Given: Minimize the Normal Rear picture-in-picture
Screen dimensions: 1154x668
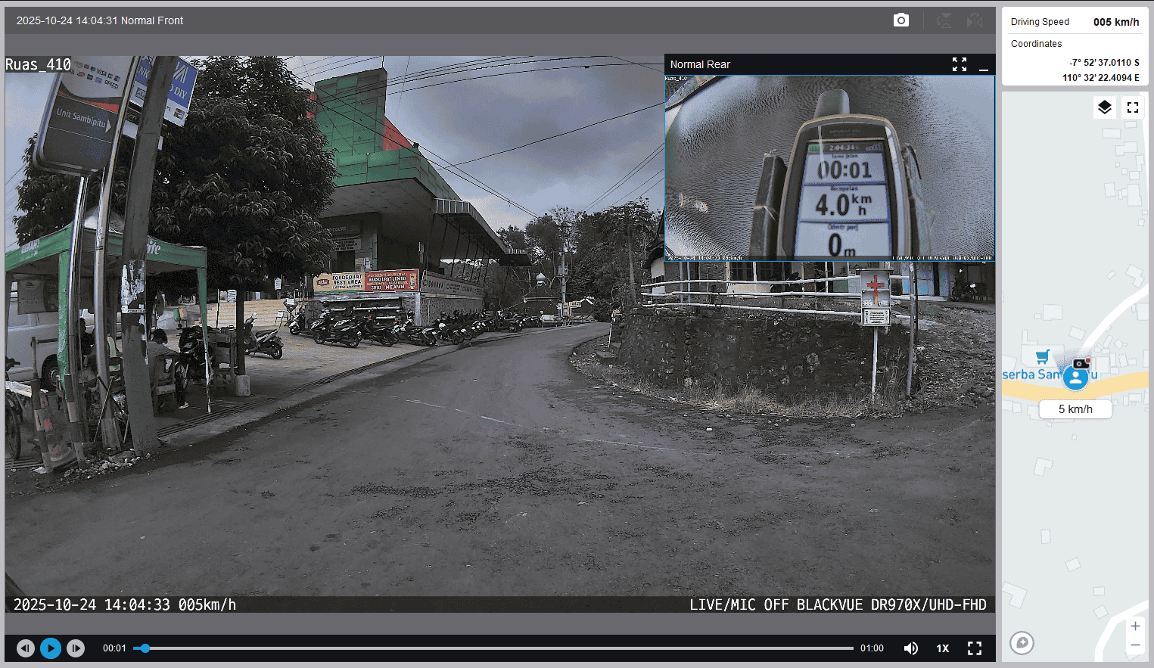Looking at the screenshot, I should pyautogui.click(x=984, y=66).
